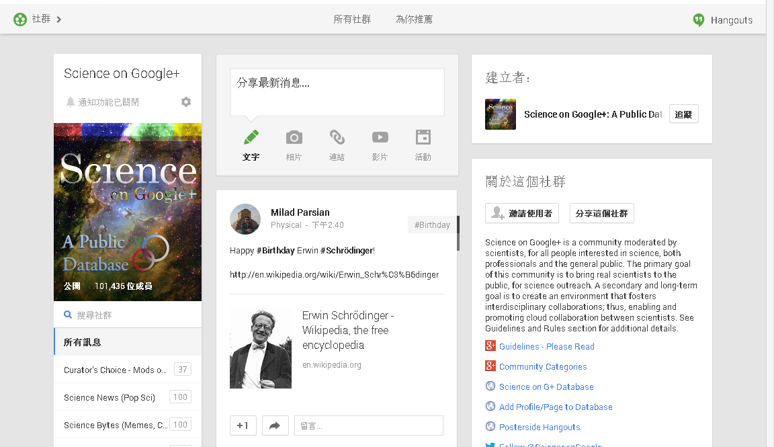Click the search magnifier icon
The width and height of the screenshot is (774, 447).
(68, 315)
